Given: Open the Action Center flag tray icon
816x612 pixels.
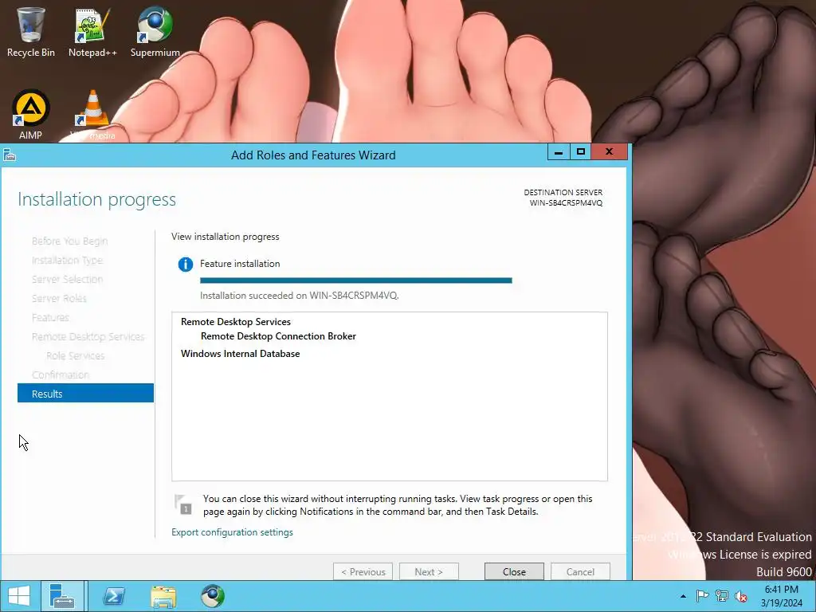Looking at the screenshot, I should tap(702, 596).
